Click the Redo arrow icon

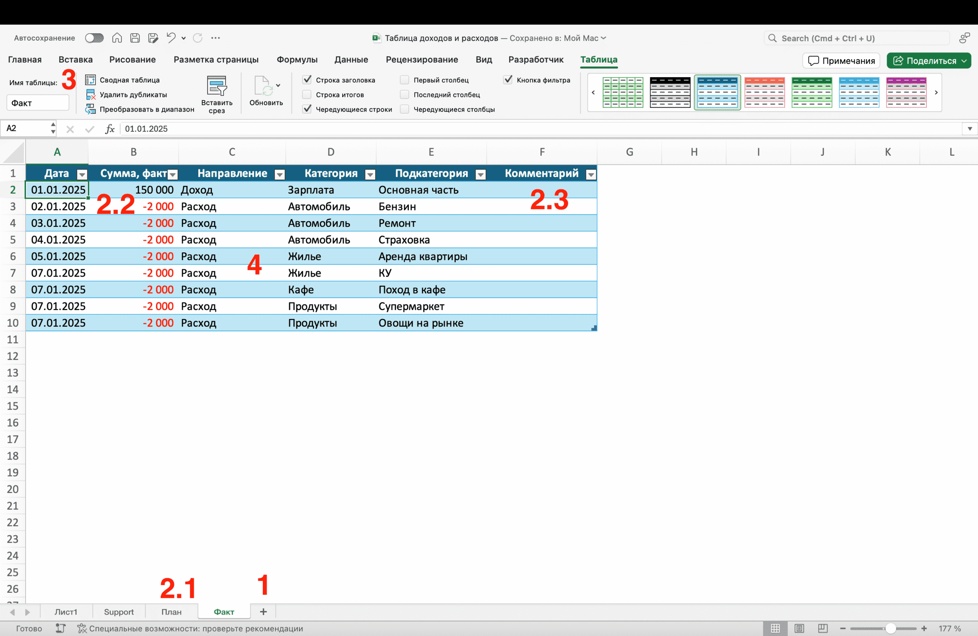198,38
